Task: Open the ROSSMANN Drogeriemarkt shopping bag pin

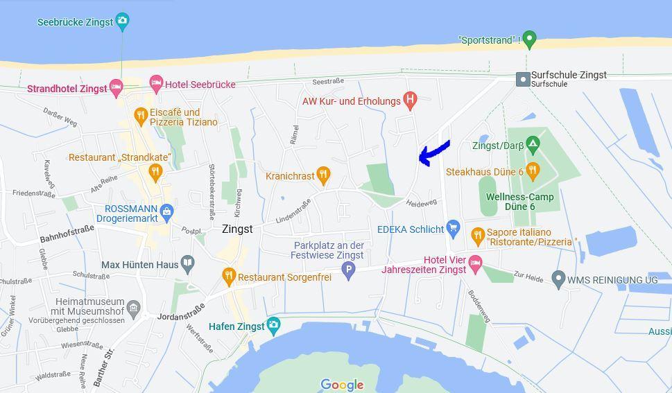Action: 166,212
